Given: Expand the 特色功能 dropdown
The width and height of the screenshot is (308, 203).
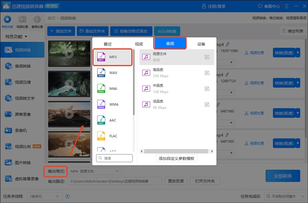Looking at the screenshot, I should click(x=26, y=36).
